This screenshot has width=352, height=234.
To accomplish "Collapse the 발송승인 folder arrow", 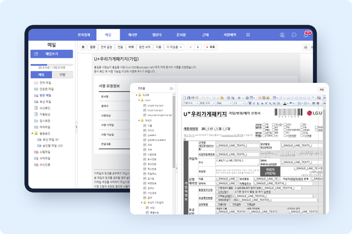I will pyautogui.click(x=32, y=134).
